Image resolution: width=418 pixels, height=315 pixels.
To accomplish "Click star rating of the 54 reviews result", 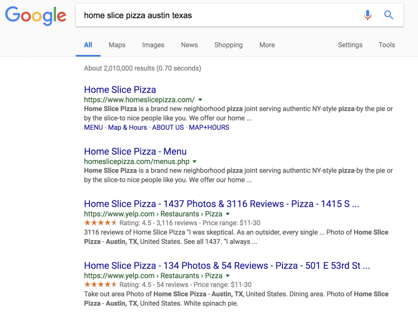I will (100, 284).
